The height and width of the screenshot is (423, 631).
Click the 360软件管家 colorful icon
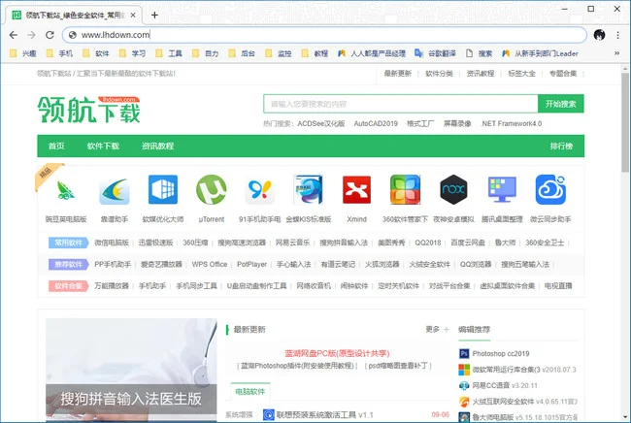tap(405, 189)
